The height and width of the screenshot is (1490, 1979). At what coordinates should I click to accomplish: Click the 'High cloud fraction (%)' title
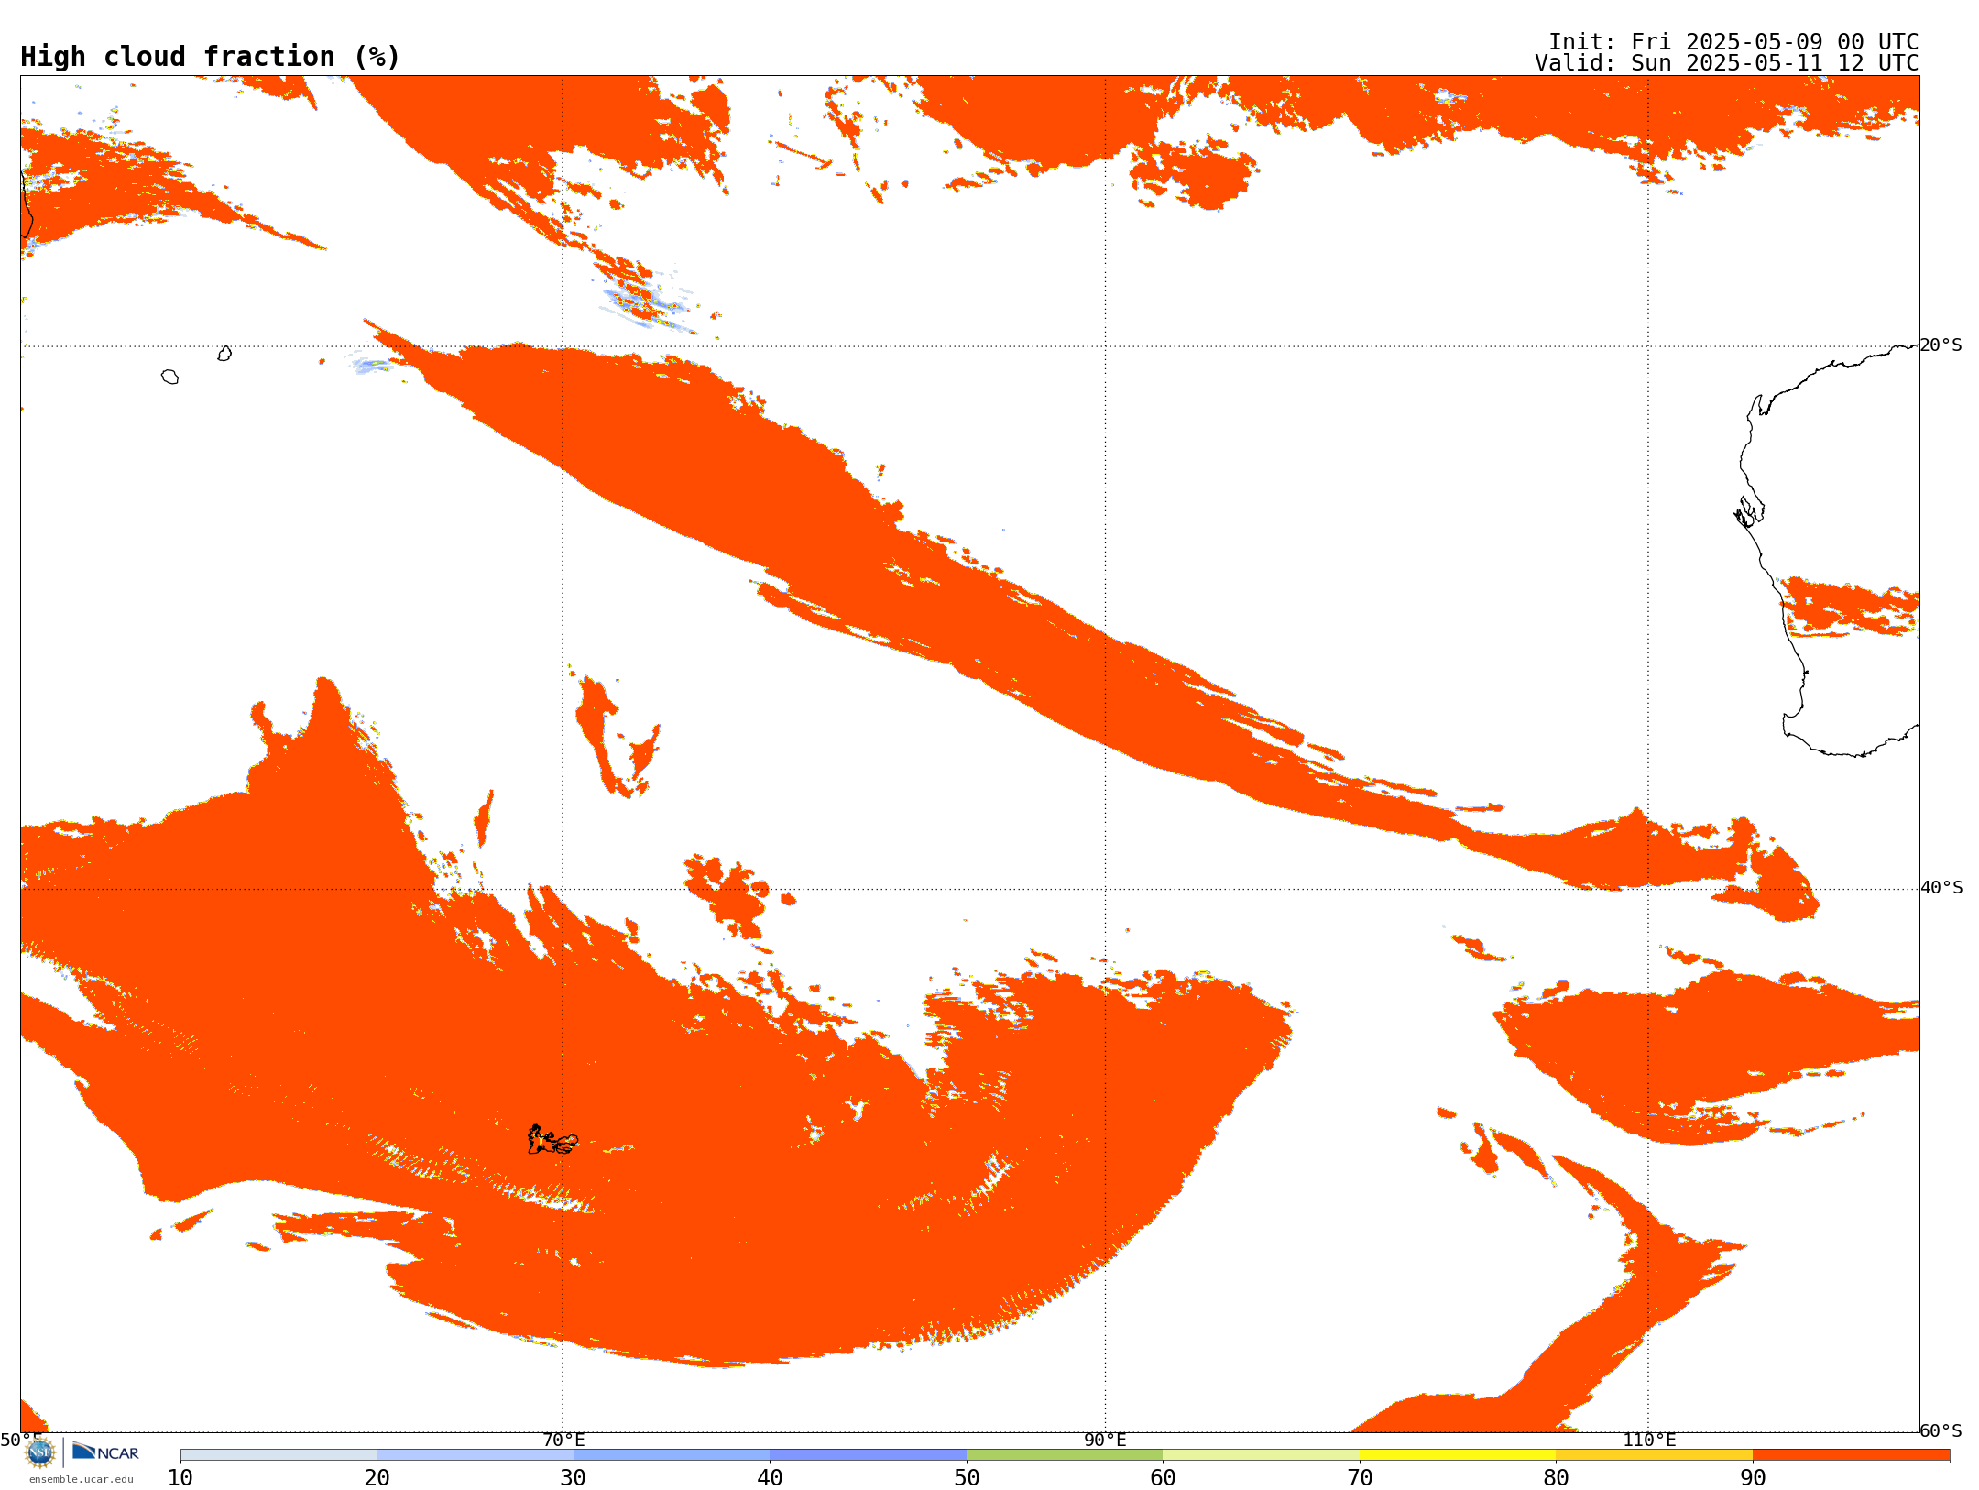(211, 57)
